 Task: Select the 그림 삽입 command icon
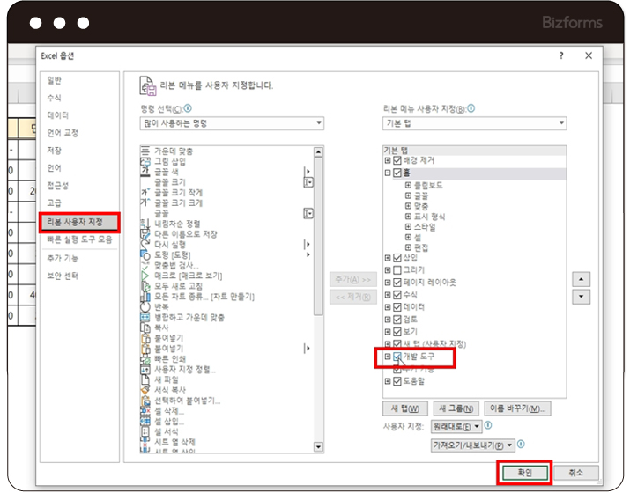(x=145, y=161)
